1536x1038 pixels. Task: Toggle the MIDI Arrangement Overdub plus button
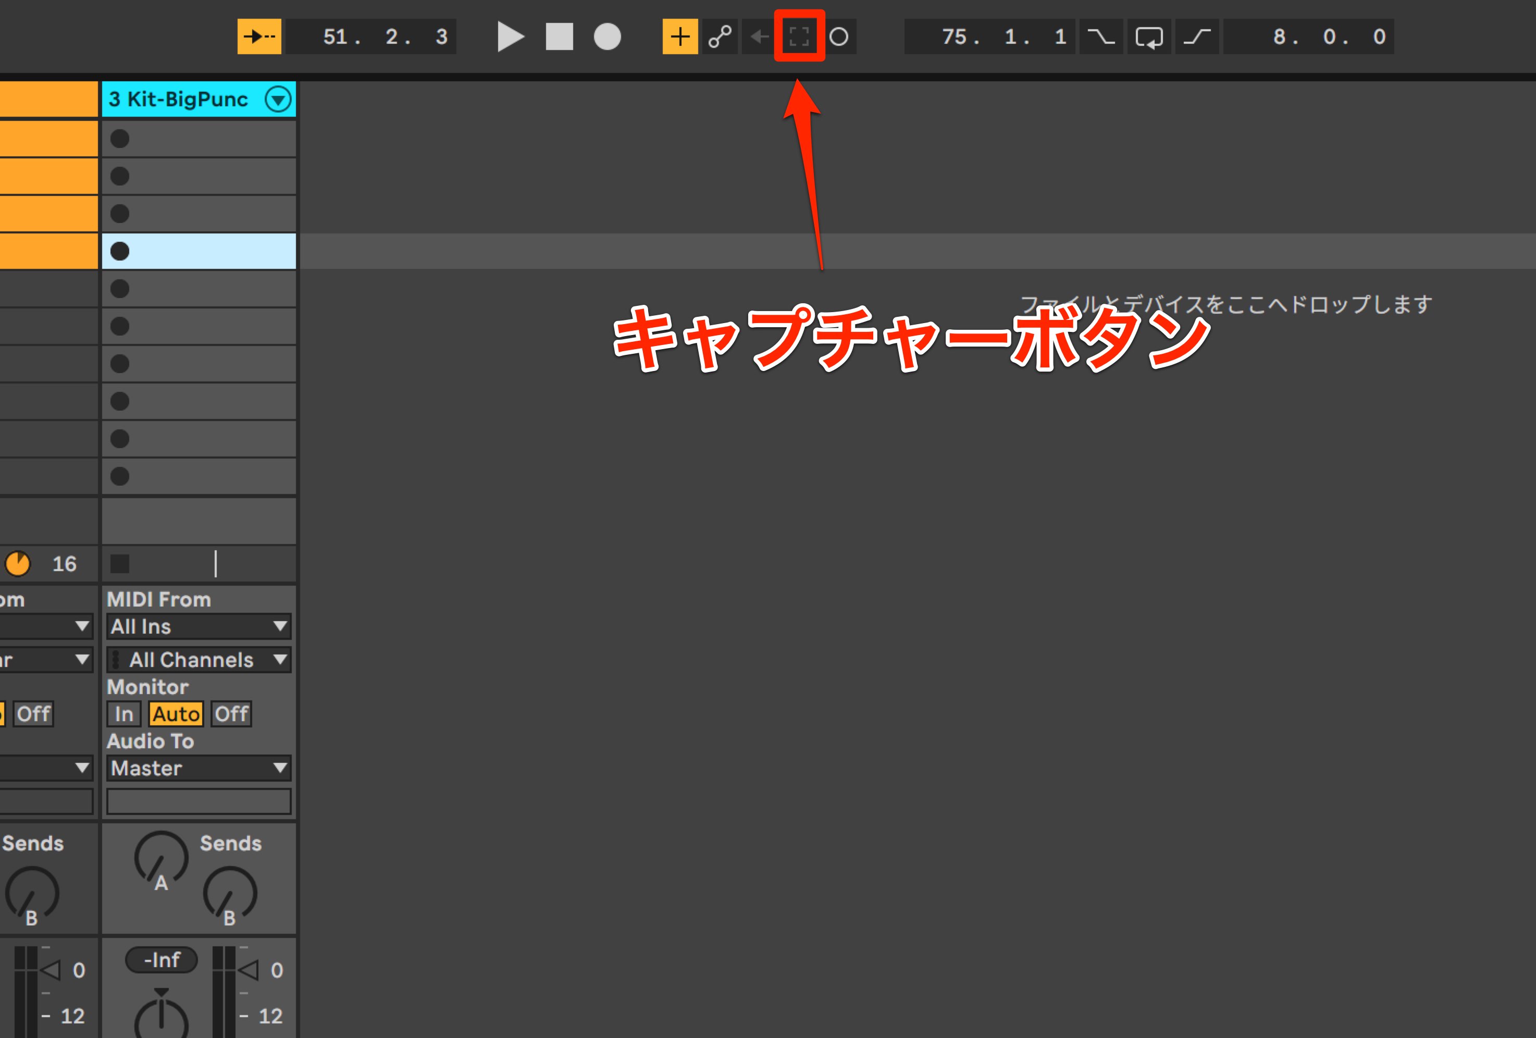pyautogui.click(x=680, y=36)
